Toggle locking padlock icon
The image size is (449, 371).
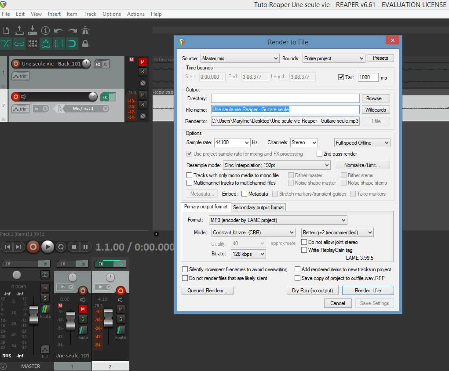coord(85,44)
